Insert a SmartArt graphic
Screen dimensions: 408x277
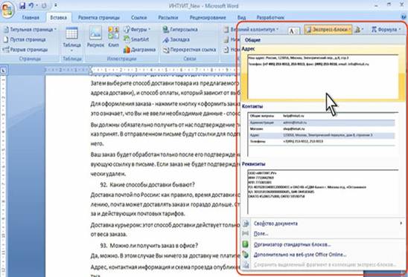136,39
